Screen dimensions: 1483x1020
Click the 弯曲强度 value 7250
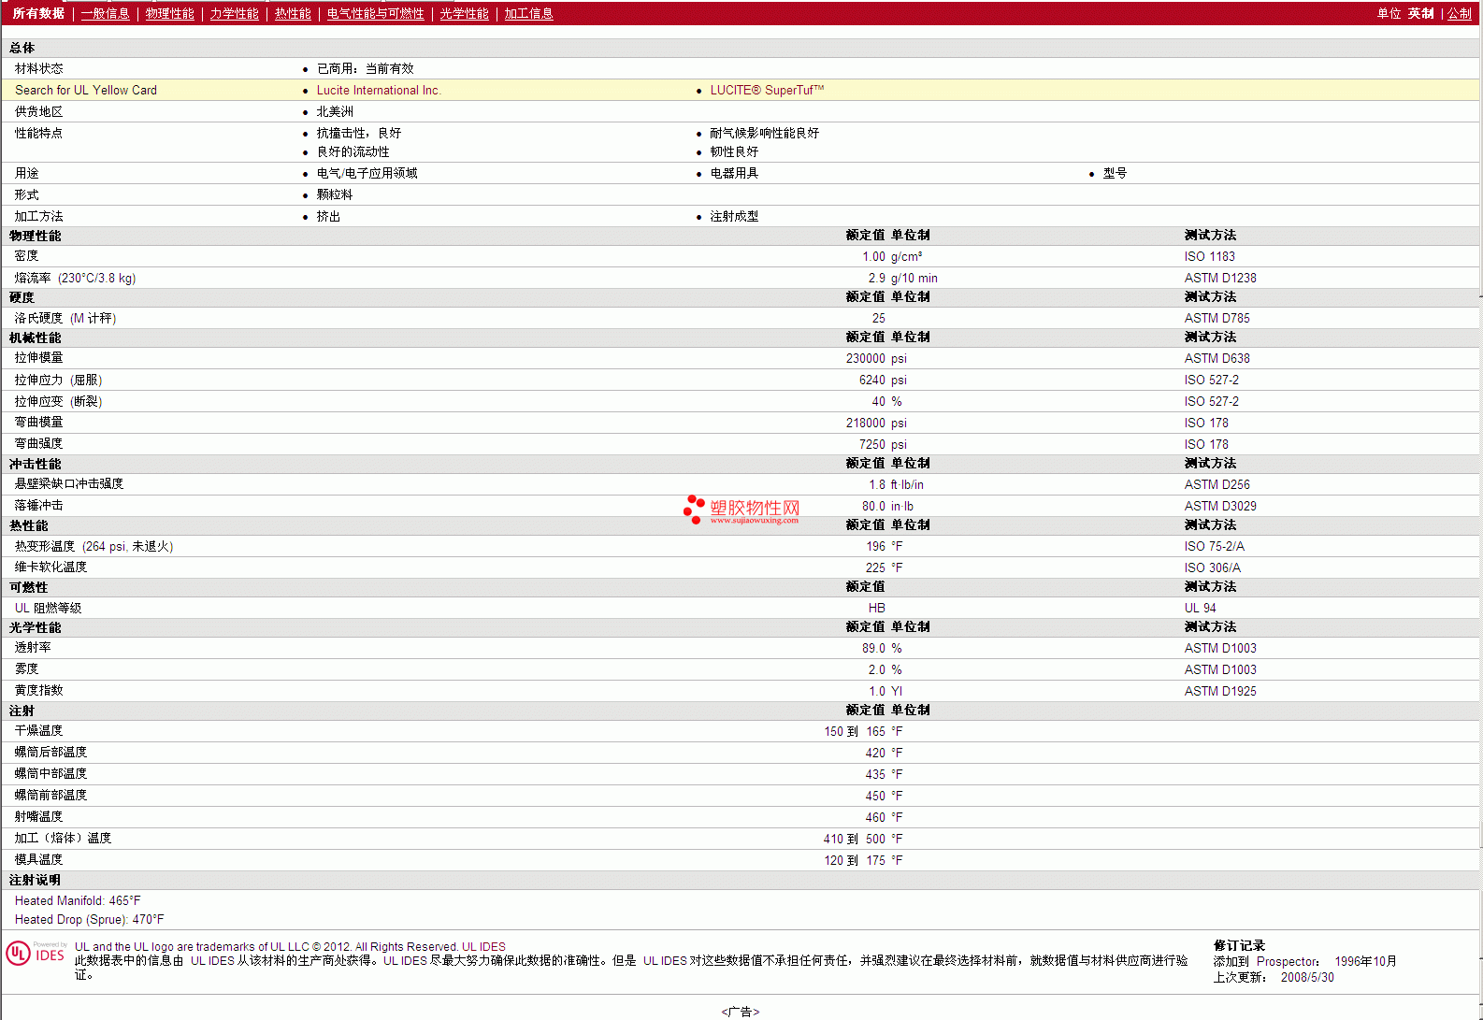point(872,445)
